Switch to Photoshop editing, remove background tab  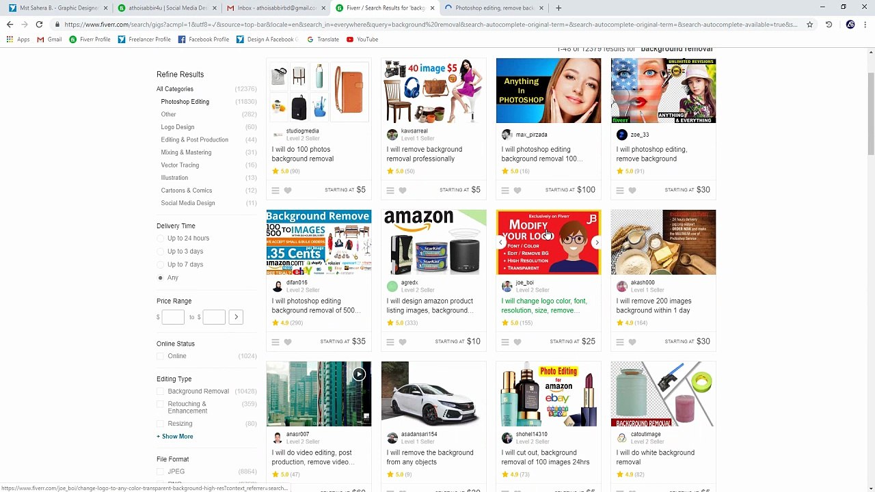coord(494,8)
